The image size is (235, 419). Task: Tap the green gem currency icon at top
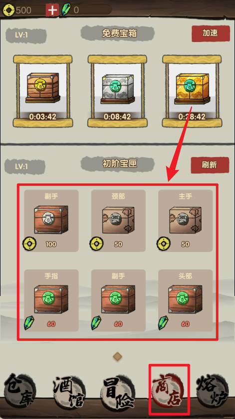(66, 10)
